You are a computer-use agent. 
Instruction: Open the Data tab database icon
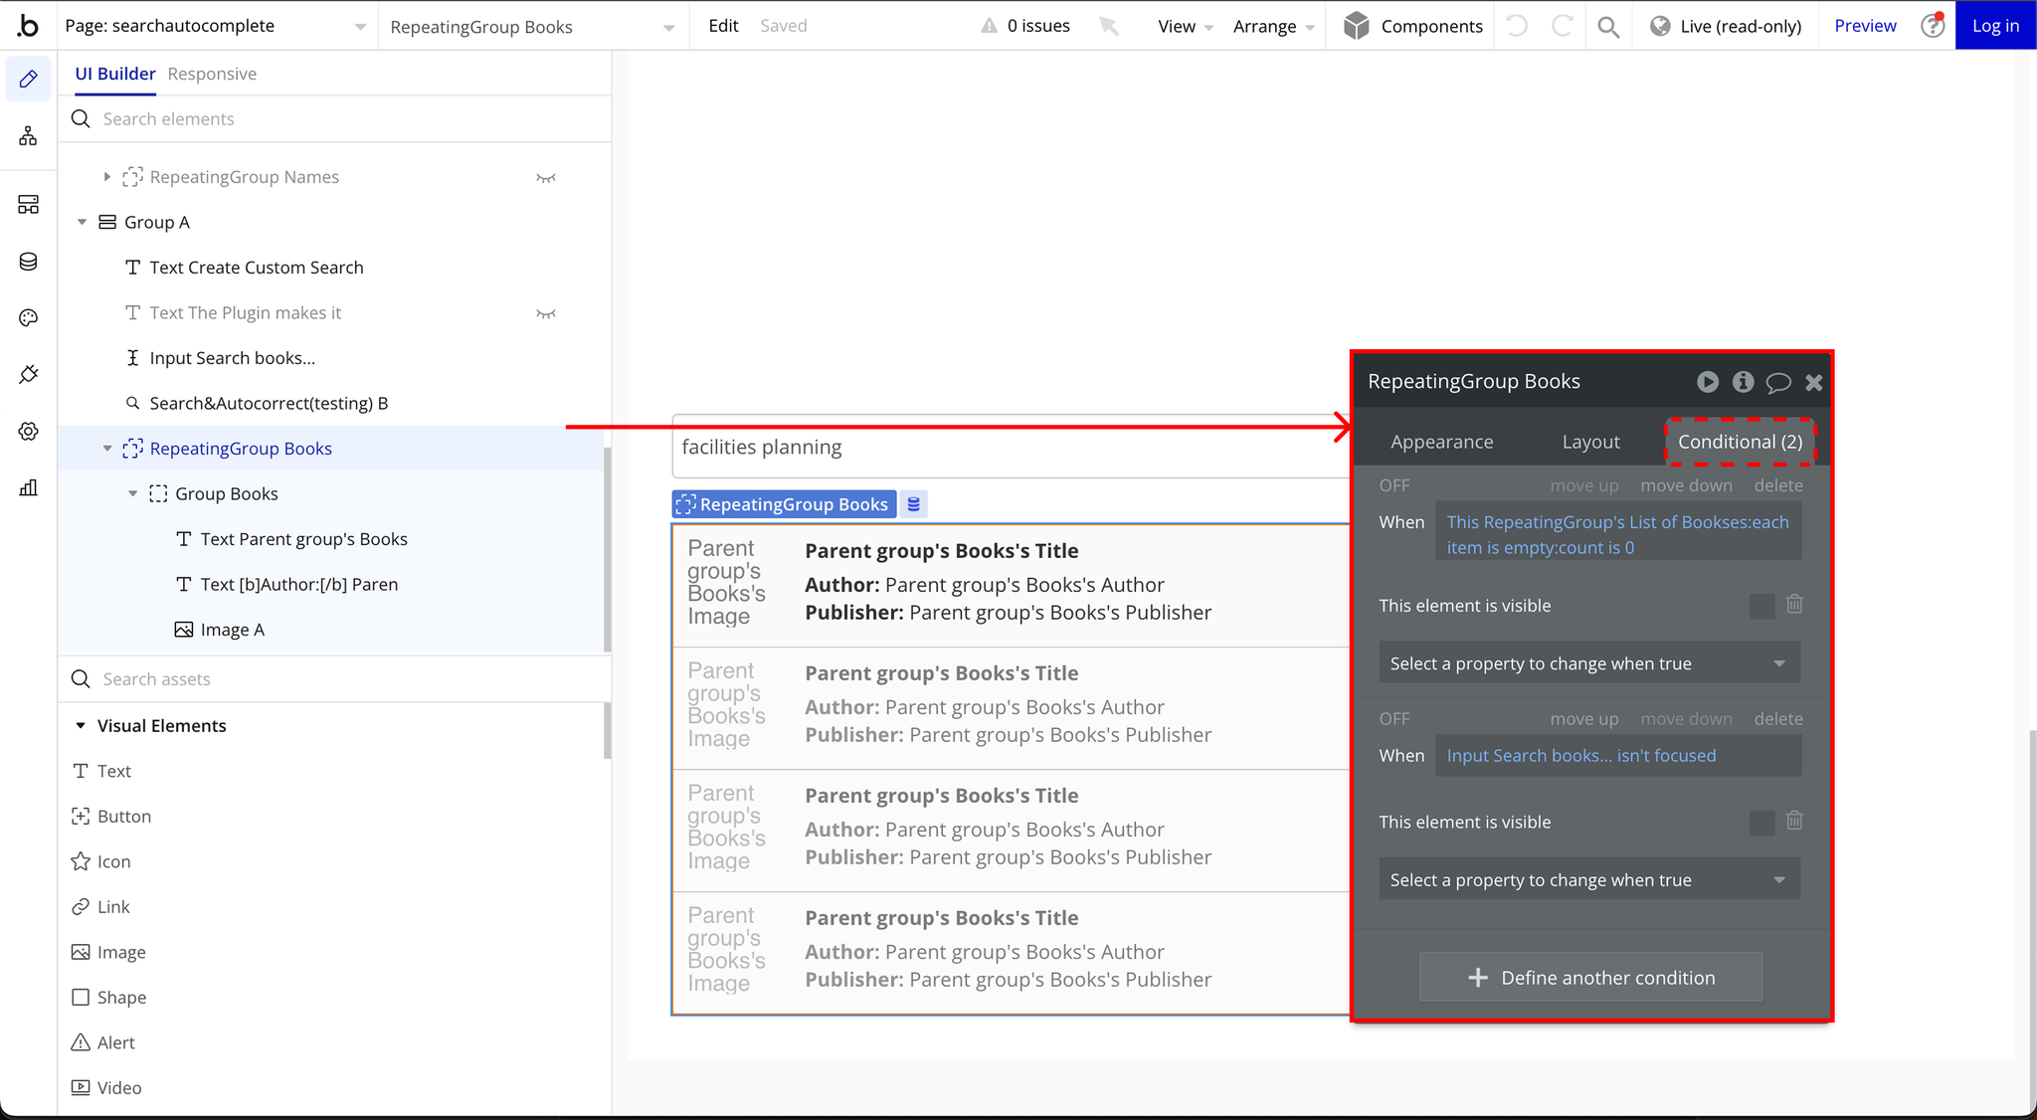28,262
